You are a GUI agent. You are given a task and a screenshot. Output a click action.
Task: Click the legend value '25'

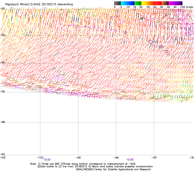(148, 7)
